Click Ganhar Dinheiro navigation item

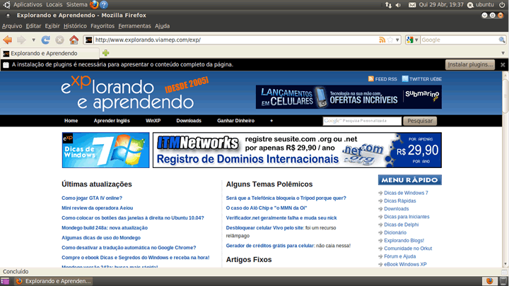(235, 121)
